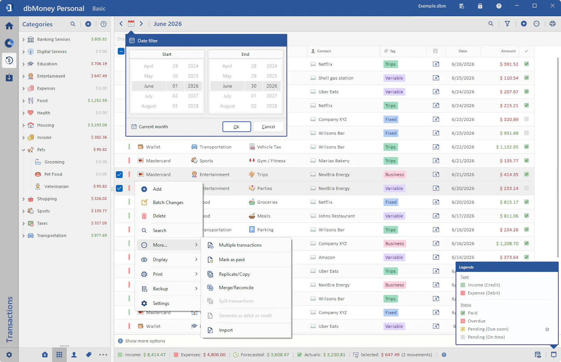
Task: Expand the Transportation category
Action: click(x=23, y=236)
